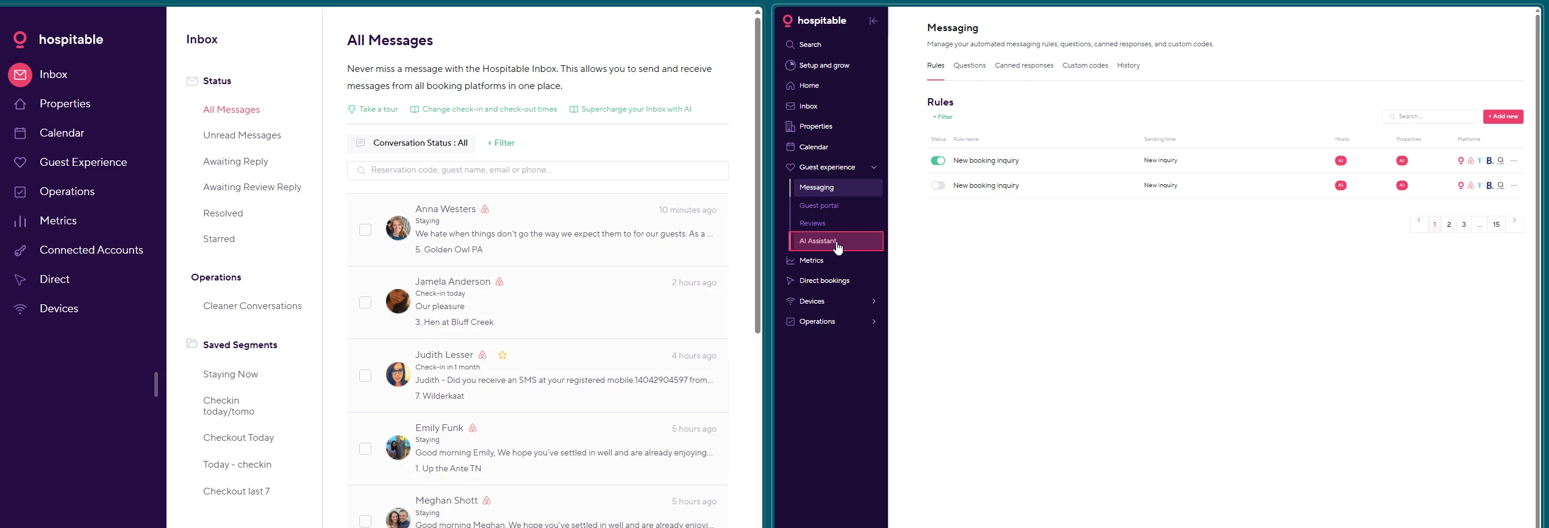Open Direct arrow icon in left sidebar
The height and width of the screenshot is (528, 1549).
click(x=20, y=279)
